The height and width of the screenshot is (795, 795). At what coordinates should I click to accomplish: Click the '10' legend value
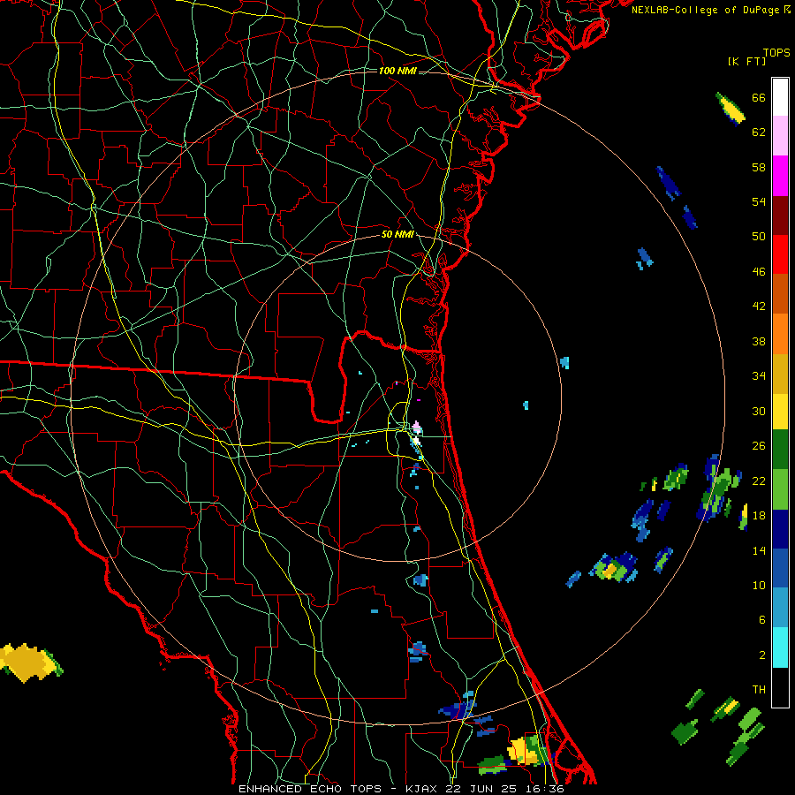click(759, 586)
